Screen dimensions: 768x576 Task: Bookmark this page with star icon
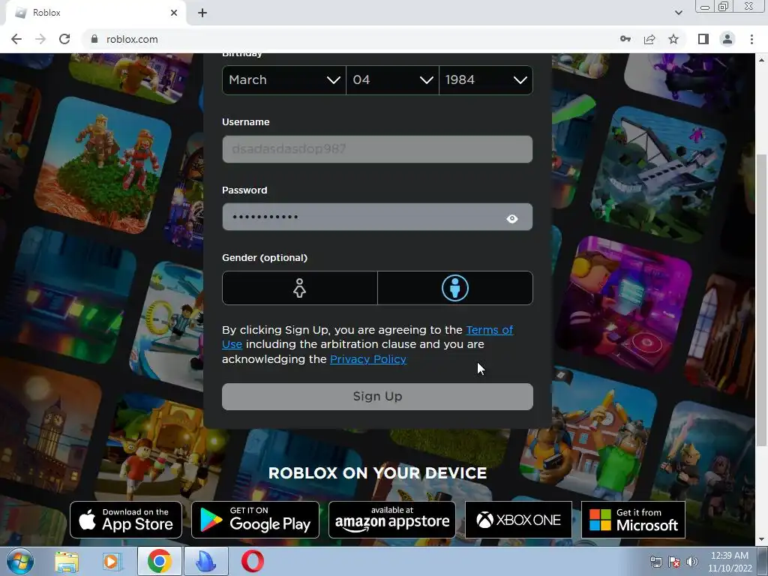(673, 39)
